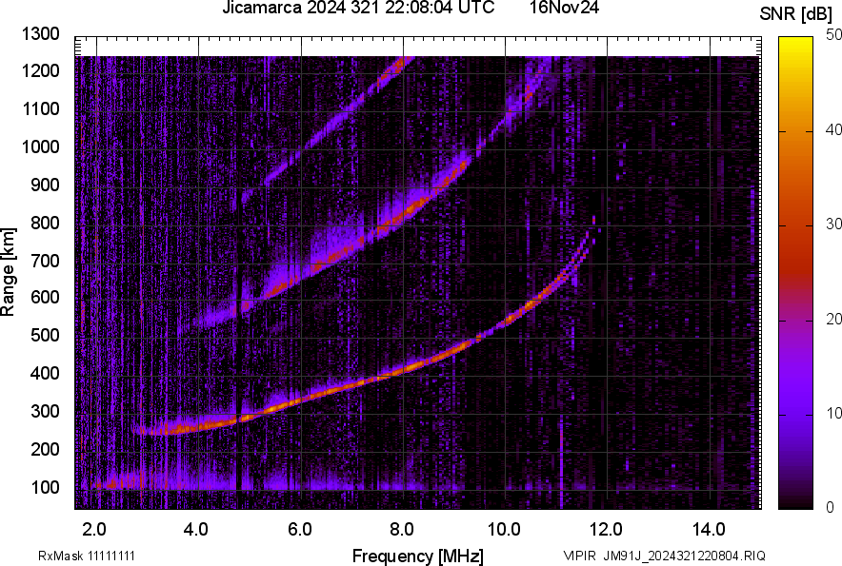Viewport: 842px width, 566px height.
Task: Click the ionogram plot area
Action: [x=418, y=273]
